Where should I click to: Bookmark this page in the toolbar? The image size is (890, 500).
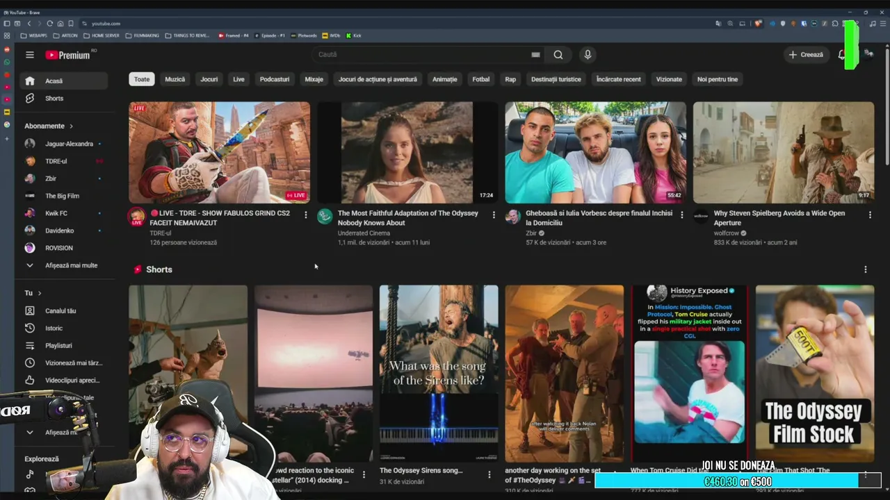click(71, 24)
